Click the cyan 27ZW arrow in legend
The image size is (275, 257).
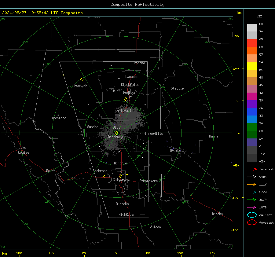click(252, 192)
